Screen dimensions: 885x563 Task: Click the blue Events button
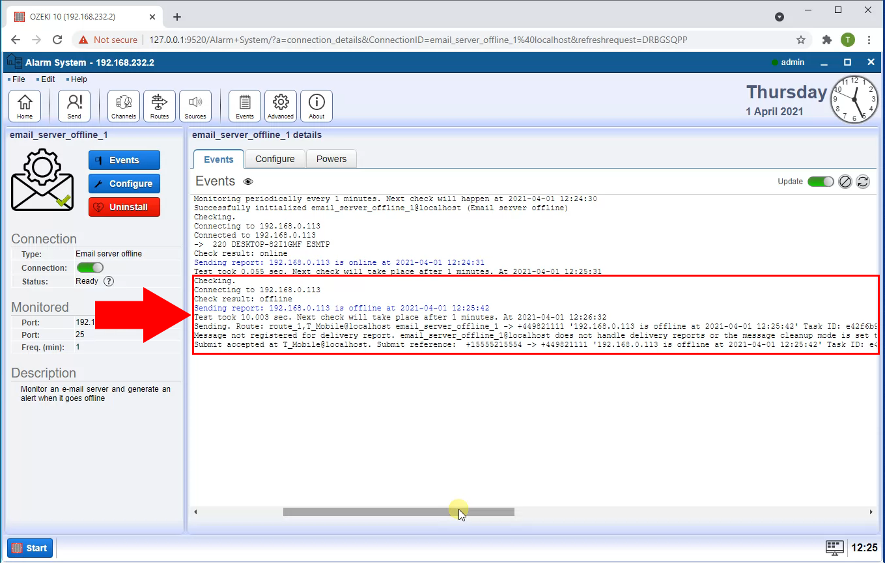(x=124, y=160)
